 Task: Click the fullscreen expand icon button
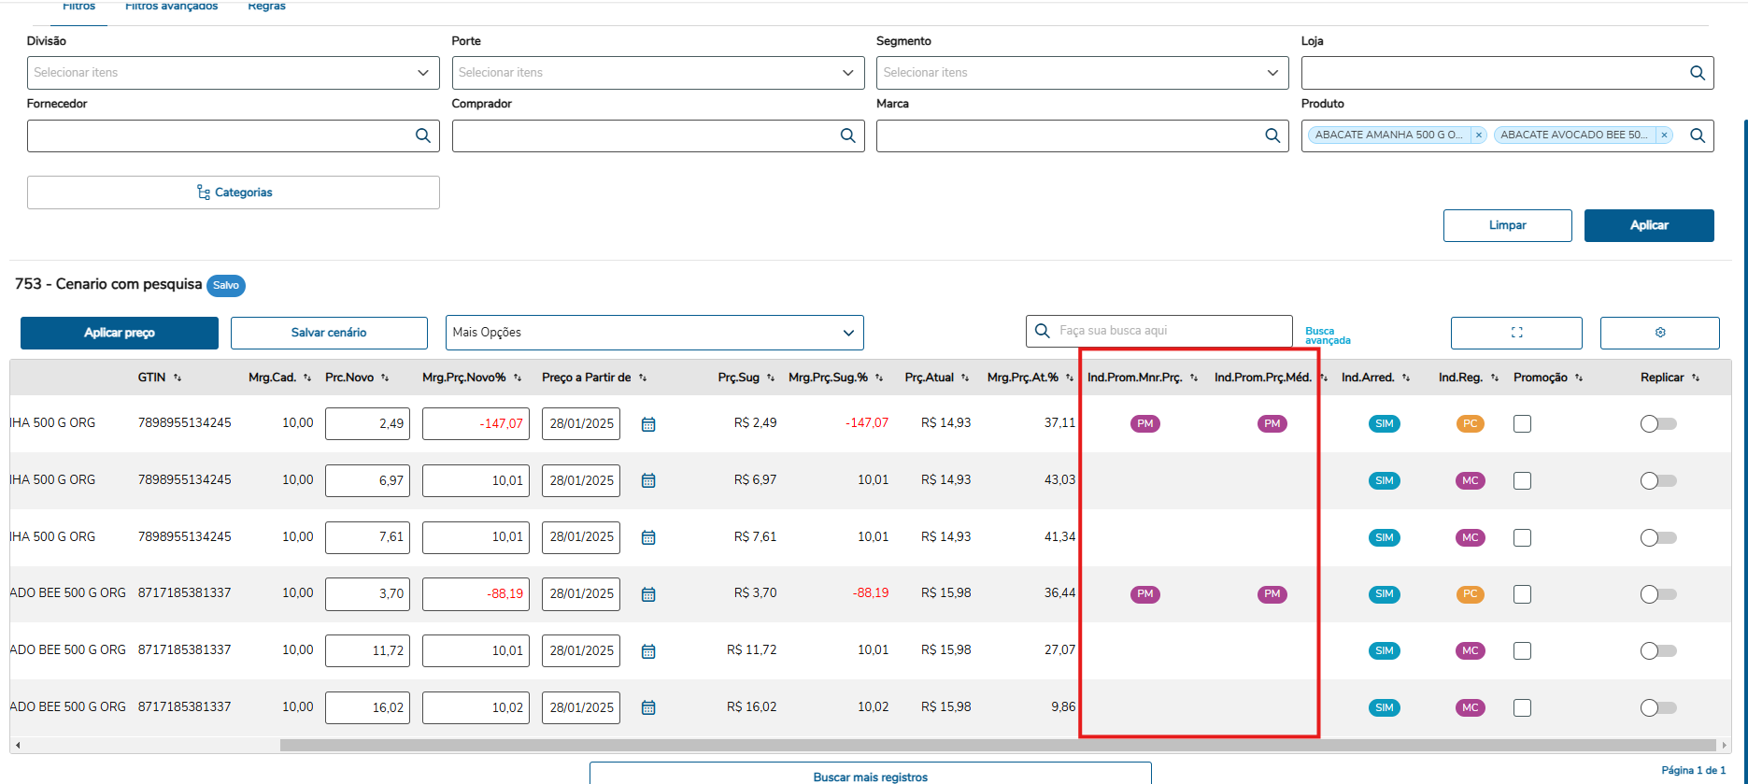point(1516,333)
